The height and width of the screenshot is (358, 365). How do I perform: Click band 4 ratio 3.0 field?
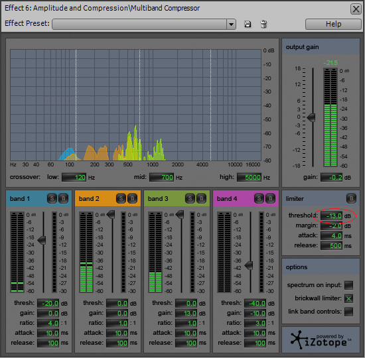click(255, 323)
